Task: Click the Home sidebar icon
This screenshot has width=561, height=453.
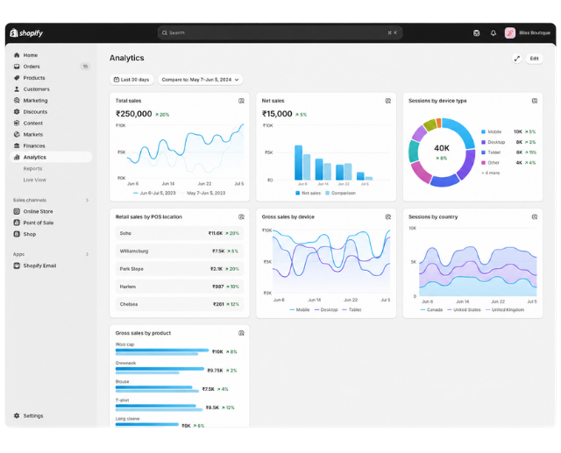Action: [17, 55]
